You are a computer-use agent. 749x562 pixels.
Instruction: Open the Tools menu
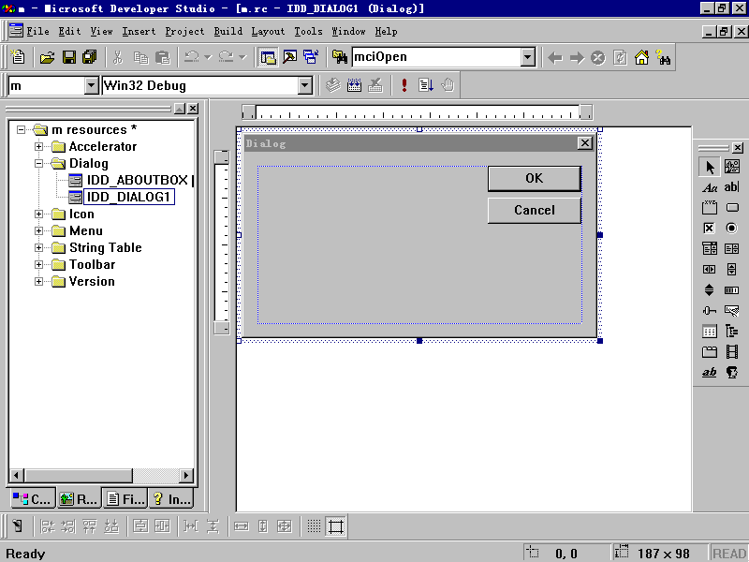308,32
